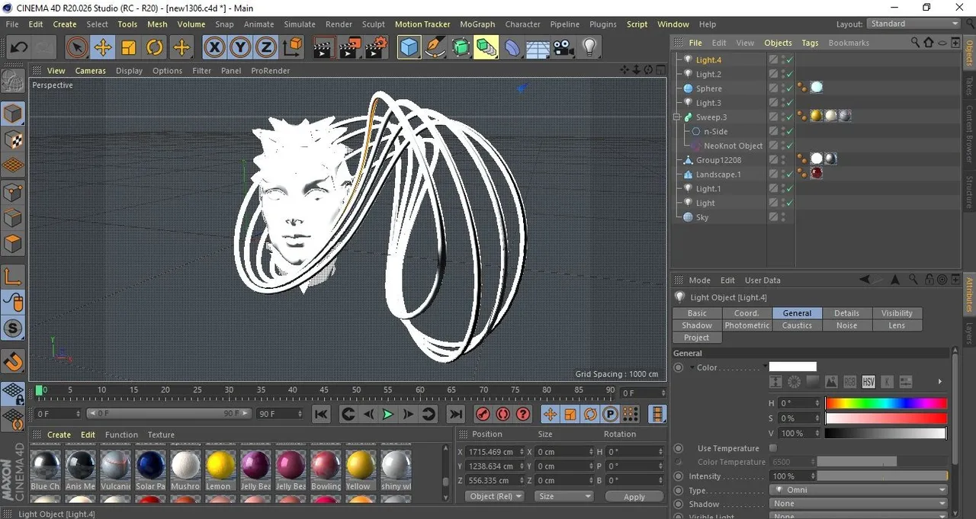Image resolution: width=976 pixels, height=519 pixels.
Task: Toggle Sphere object enable checkmark
Action: pos(790,88)
